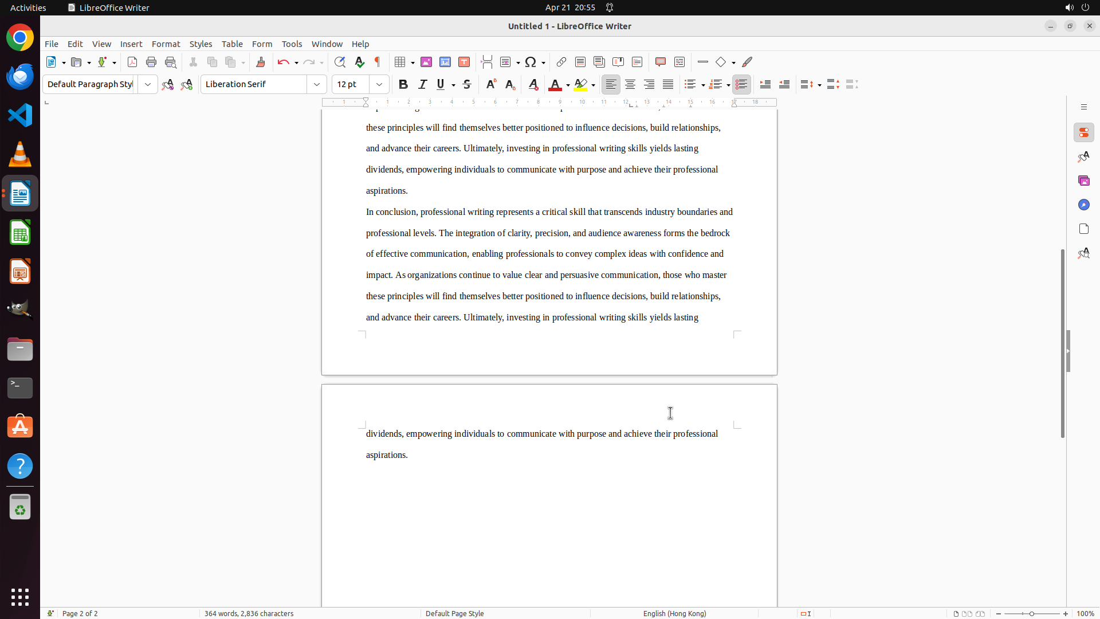1100x619 pixels.
Task: Click the Export as PDF icon
Action: point(132,62)
